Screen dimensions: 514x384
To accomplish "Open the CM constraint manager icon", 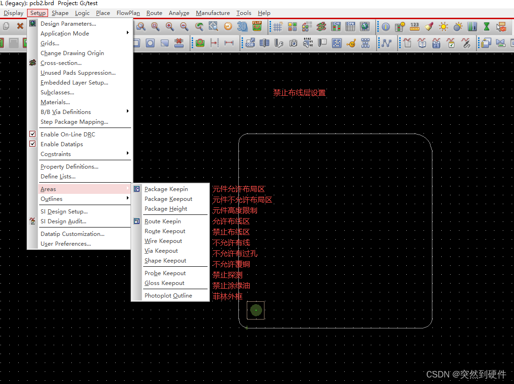I will coord(335,27).
